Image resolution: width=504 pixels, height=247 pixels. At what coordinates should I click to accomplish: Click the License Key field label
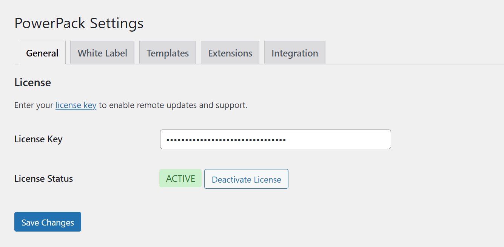[x=38, y=139]
